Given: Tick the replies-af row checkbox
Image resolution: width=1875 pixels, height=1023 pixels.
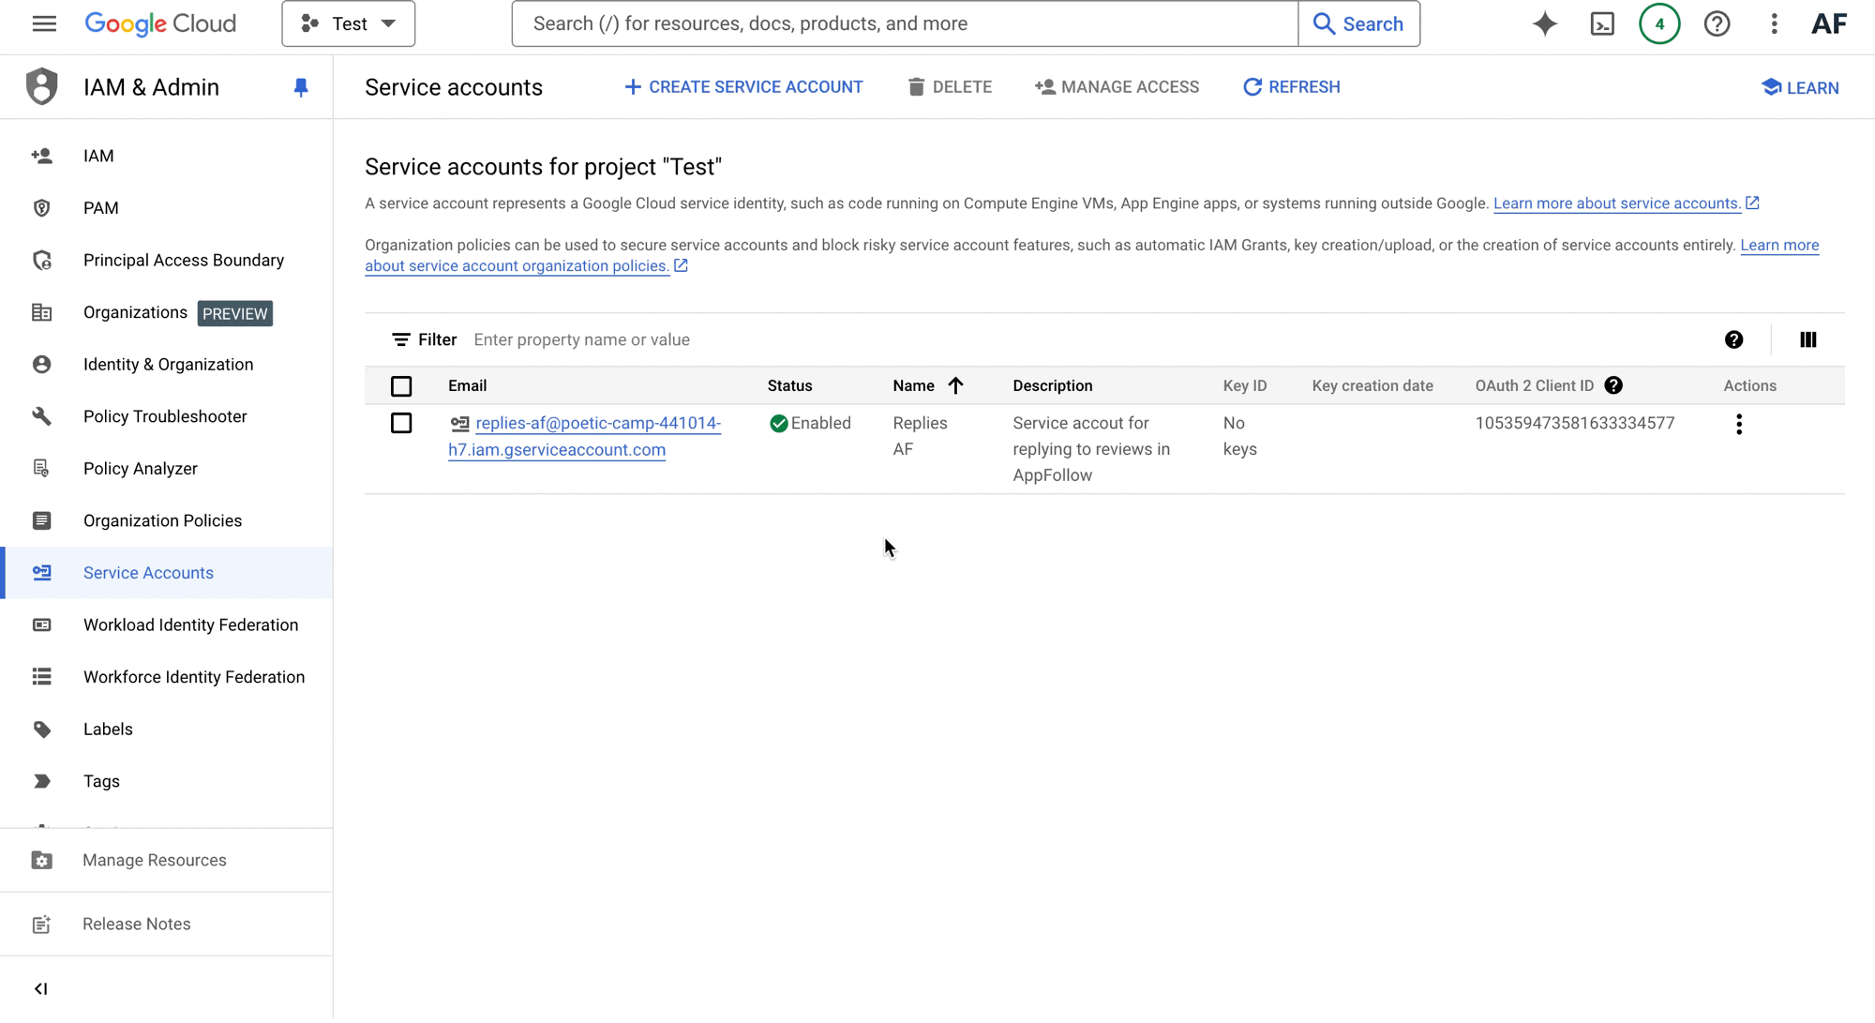Looking at the screenshot, I should (x=401, y=423).
